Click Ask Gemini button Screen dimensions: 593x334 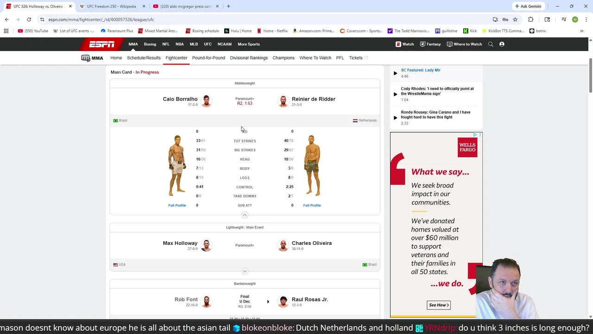pyautogui.click(x=528, y=6)
